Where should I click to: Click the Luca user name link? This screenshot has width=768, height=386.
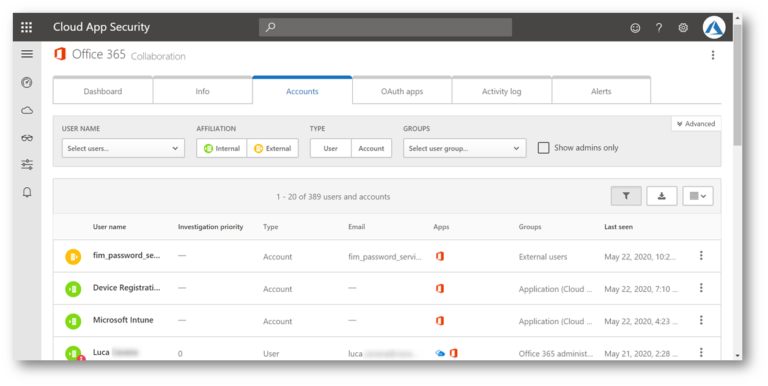(102, 352)
